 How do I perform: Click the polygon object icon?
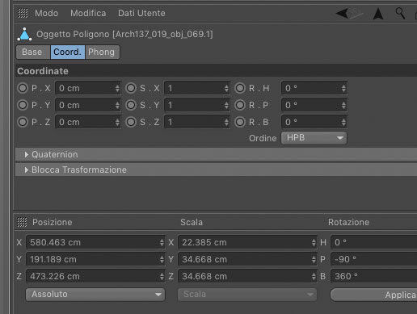click(x=24, y=34)
